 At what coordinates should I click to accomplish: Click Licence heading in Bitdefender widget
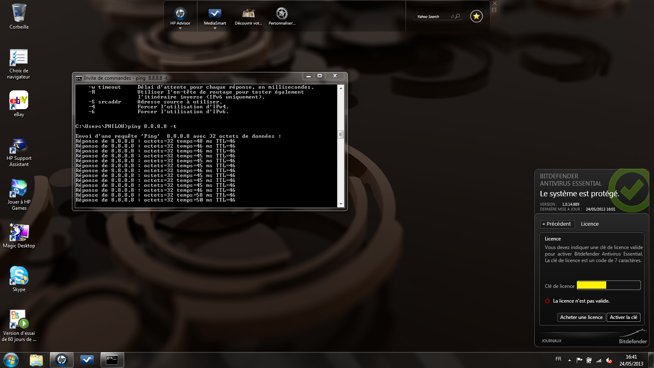coord(589,224)
